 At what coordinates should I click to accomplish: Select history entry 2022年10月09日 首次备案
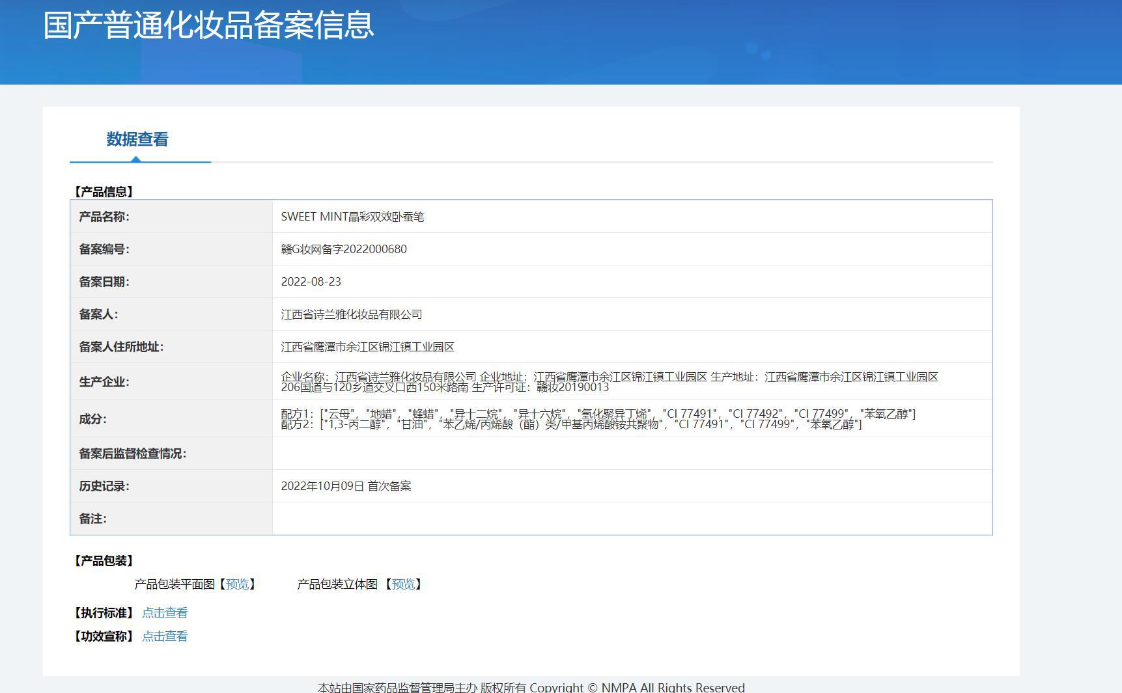click(346, 486)
